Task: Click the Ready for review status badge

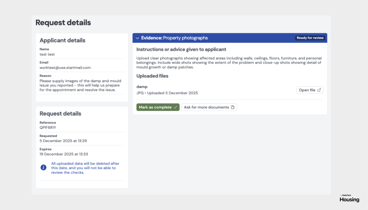Action: 310,38
